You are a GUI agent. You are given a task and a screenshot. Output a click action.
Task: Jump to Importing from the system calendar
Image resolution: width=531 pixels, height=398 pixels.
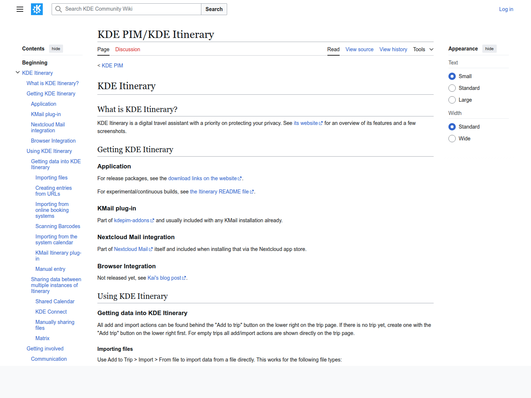click(x=56, y=240)
